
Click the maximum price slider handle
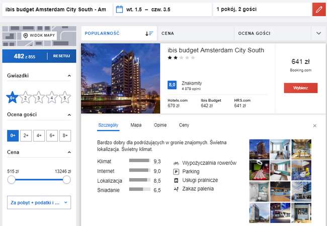[67, 180]
